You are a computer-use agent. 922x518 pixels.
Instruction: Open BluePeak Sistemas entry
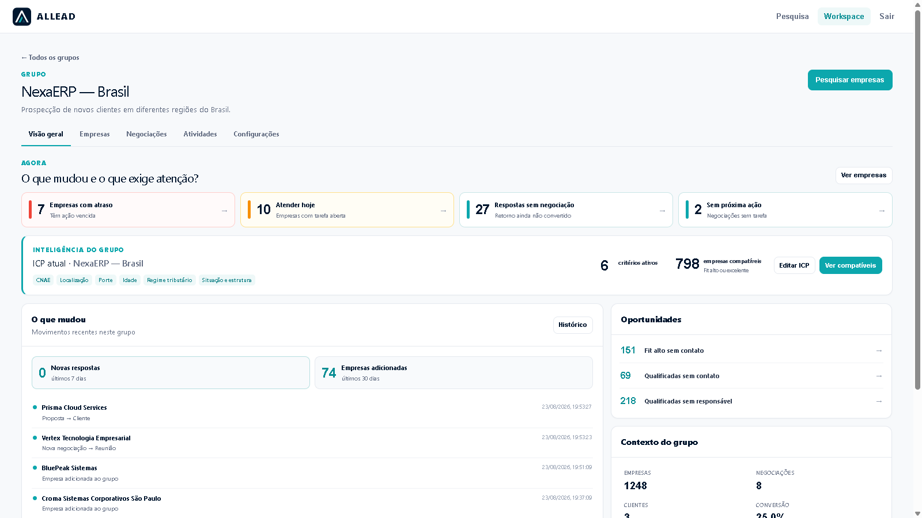pyautogui.click(x=312, y=473)
